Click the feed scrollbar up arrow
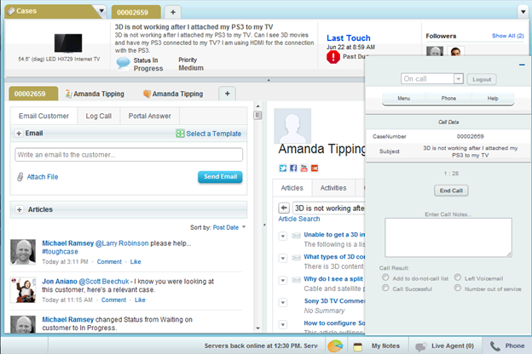532x354 pixels. tap(257, 106)
